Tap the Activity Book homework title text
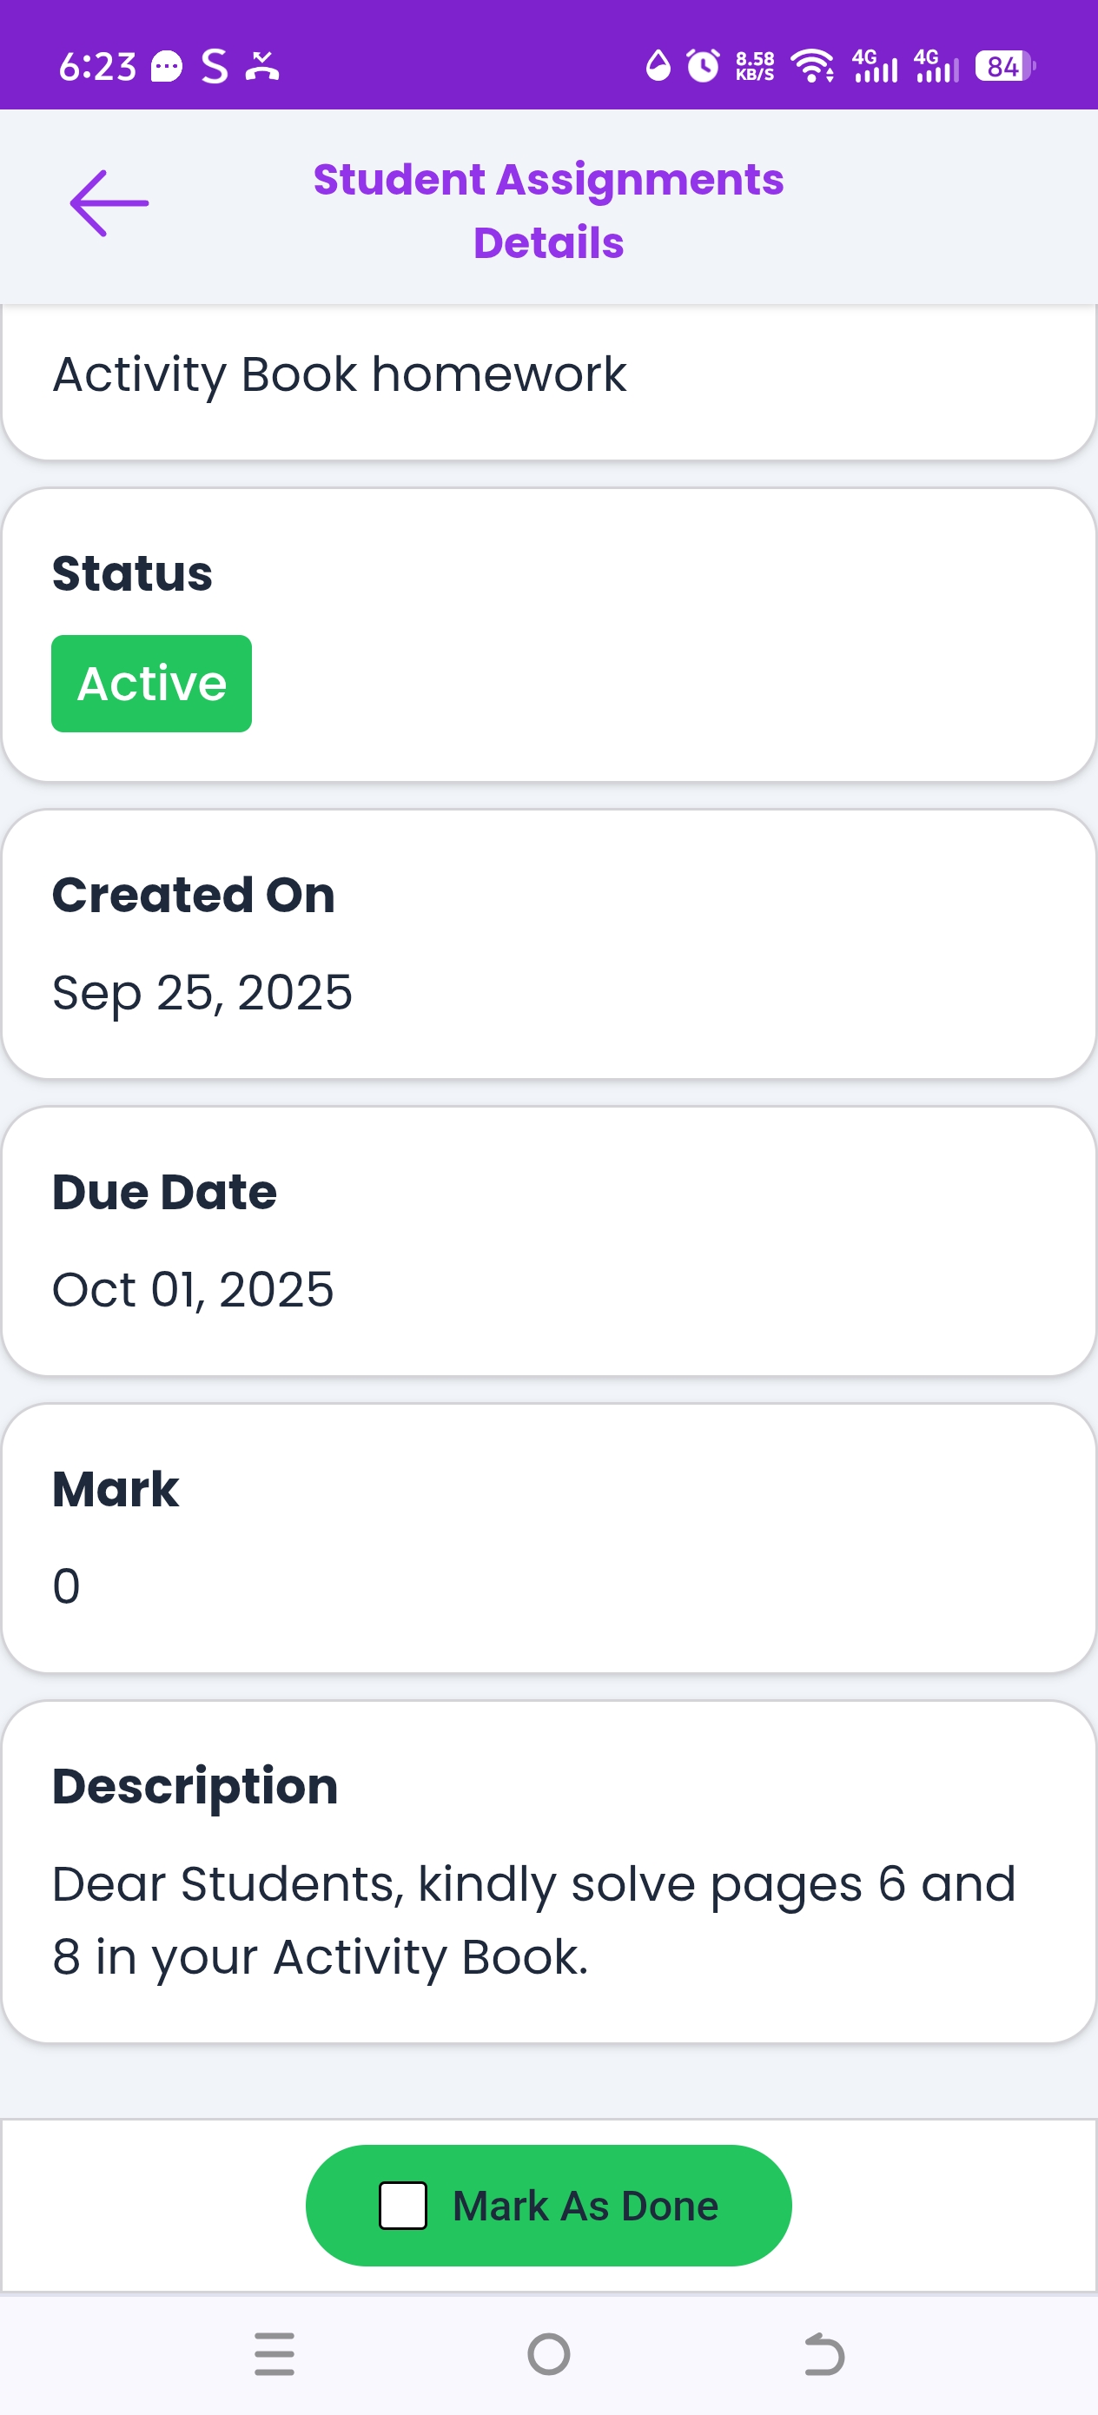The width and height of the screenshot is (1098, 2415). coord(340,375)
